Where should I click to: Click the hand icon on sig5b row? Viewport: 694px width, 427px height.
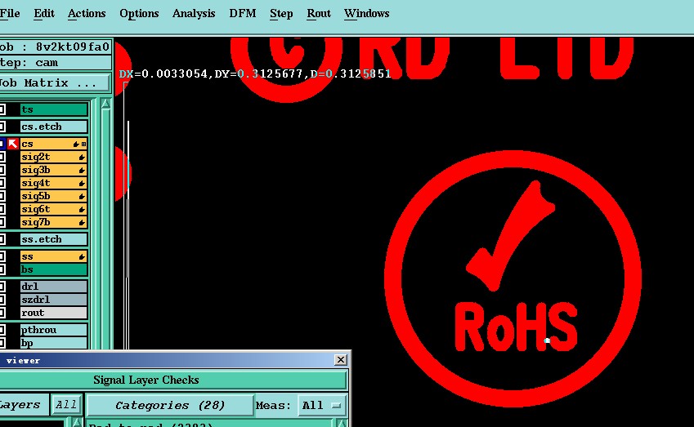pos(82,196)
